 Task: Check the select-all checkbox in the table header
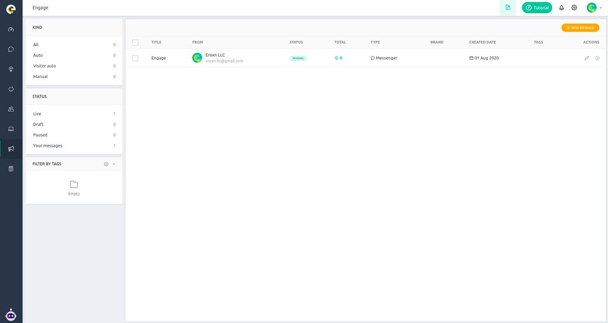tap(135, 43)
